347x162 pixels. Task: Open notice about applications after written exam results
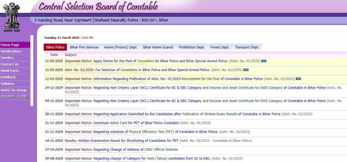click(187, 114)
